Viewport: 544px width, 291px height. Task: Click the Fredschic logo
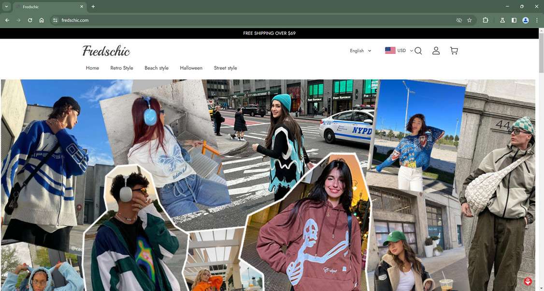[106, 51]
